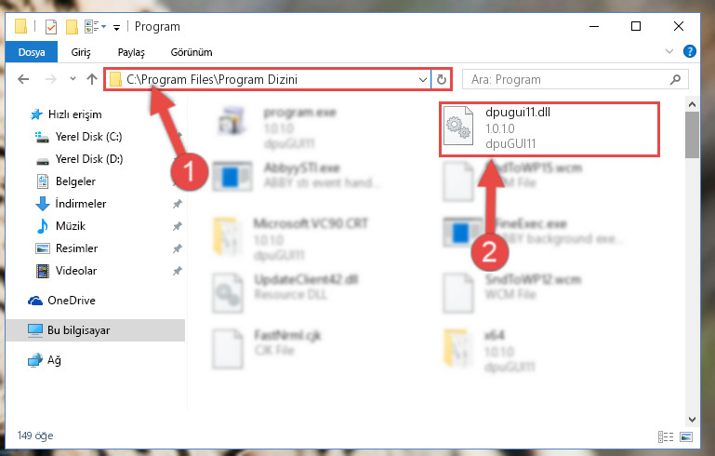Open recent locations dropdown arrow
The width and height of the screenshot is (715, 456).
coord(73,79)
